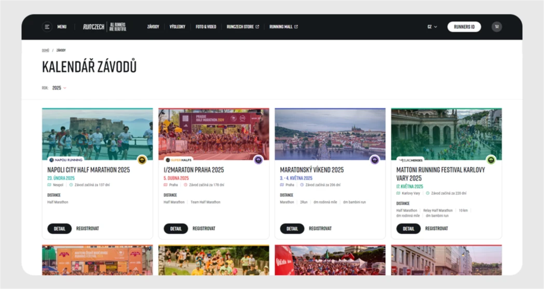544x289 pixels.
Task: Open 1/2Maraton Praha race photo
Action: pyautogui.click(x=214, y=134)
